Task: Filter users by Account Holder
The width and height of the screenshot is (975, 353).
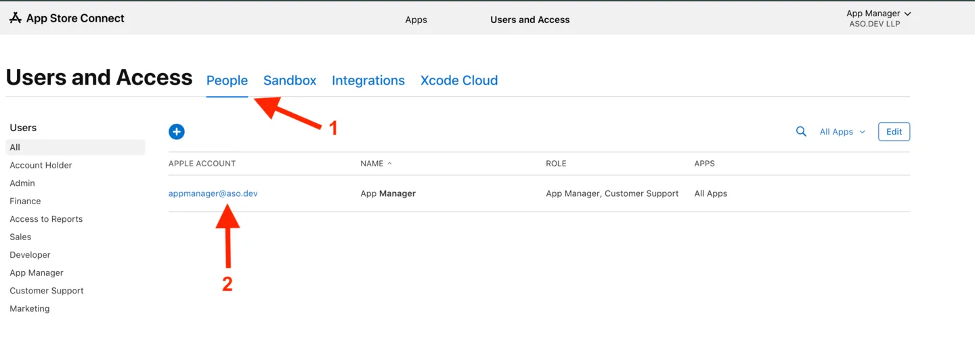Action: (41, 165)
